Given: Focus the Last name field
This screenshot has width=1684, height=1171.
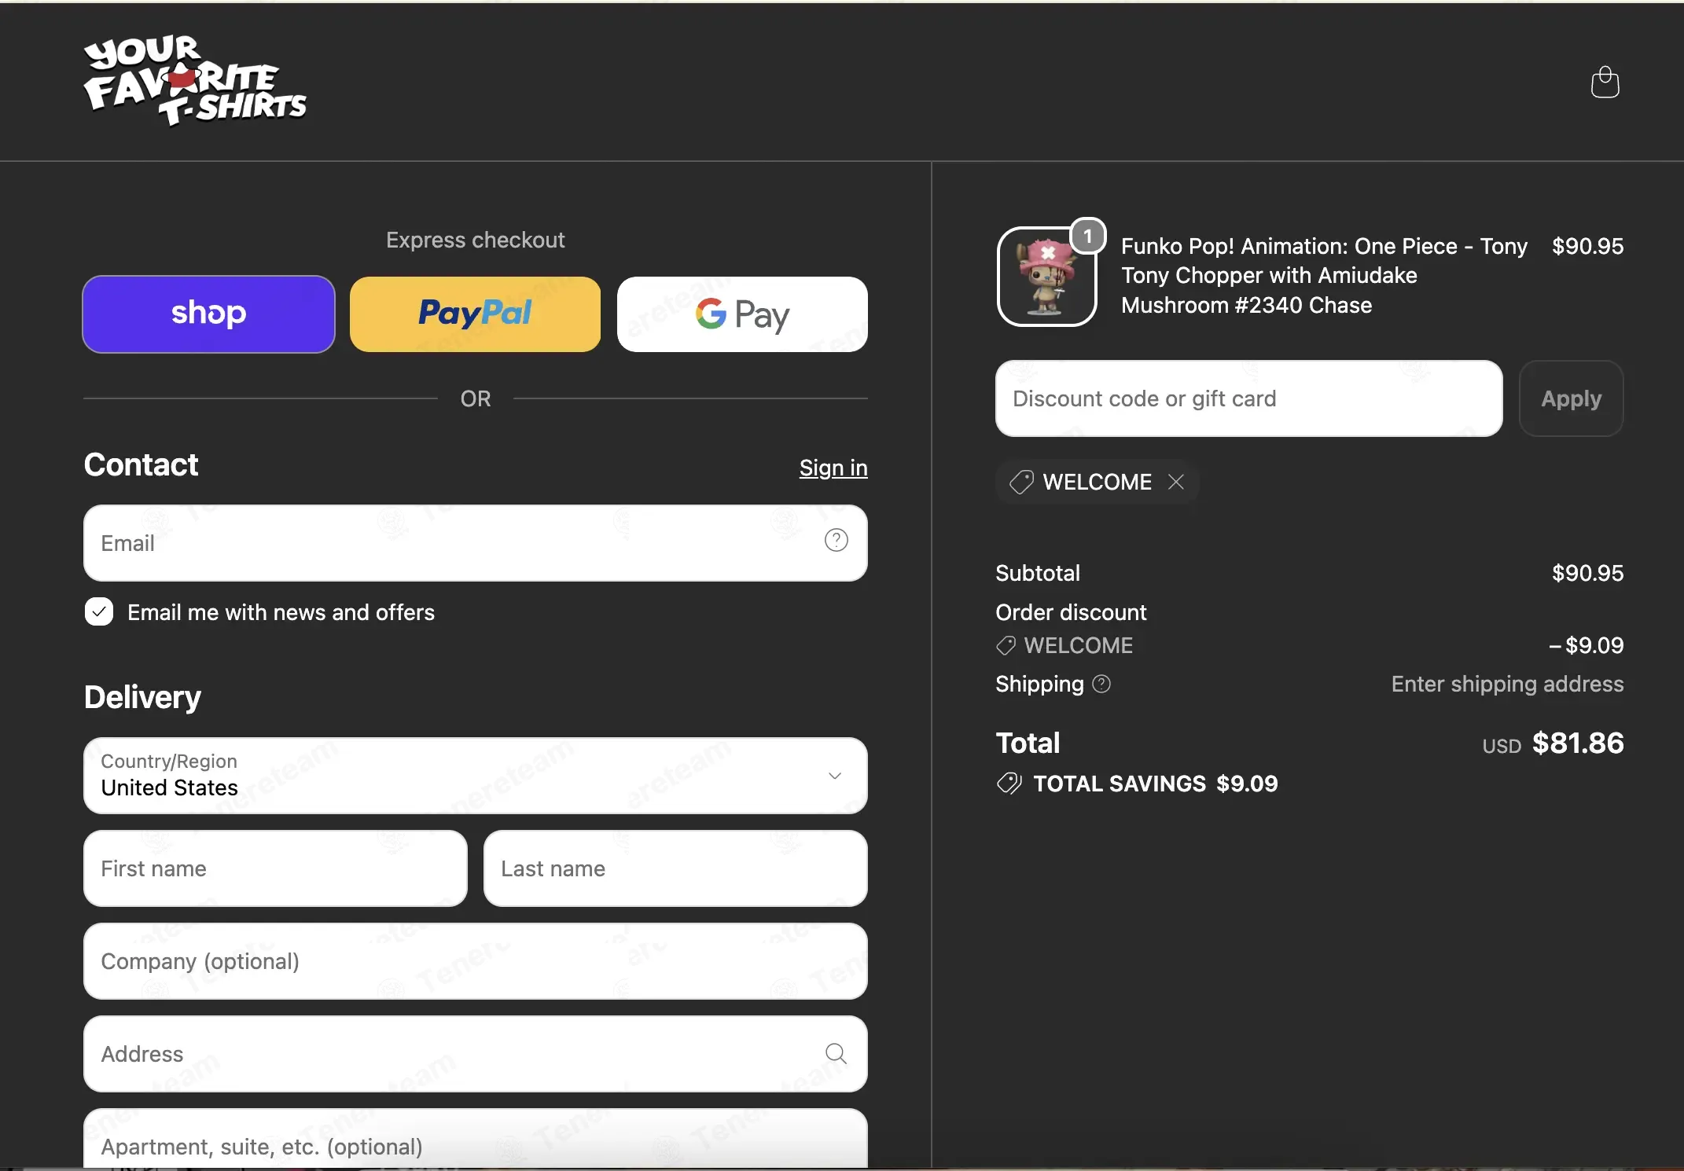Looking at the screenshot, I should coord(675,868).
